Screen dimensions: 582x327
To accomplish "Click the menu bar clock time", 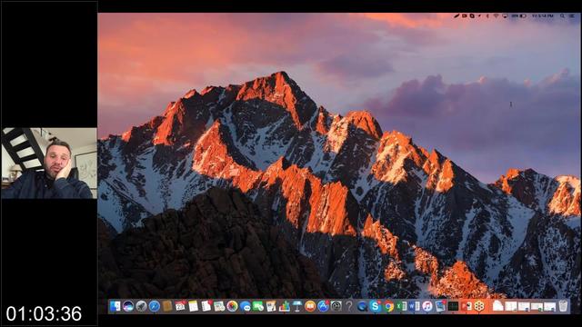I will 543,16.
